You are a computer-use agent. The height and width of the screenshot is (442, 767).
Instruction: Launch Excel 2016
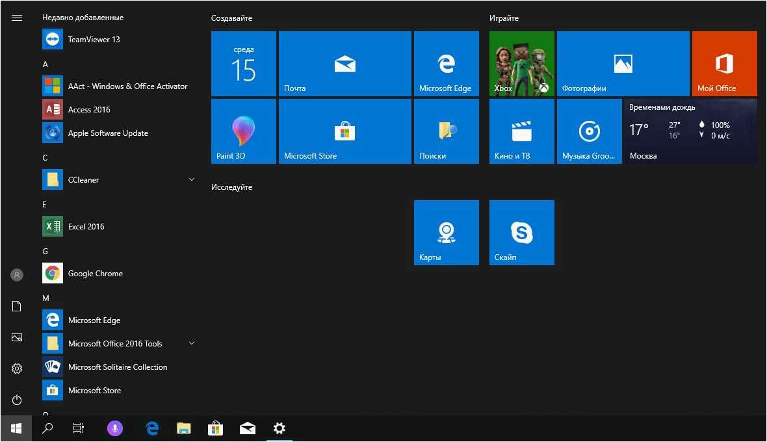pyautogui.click(x=120, y=226)
